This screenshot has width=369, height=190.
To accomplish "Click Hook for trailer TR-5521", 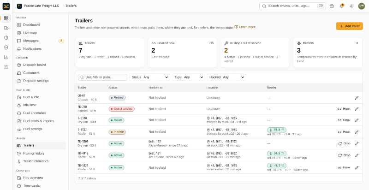I will click(344, 168).
